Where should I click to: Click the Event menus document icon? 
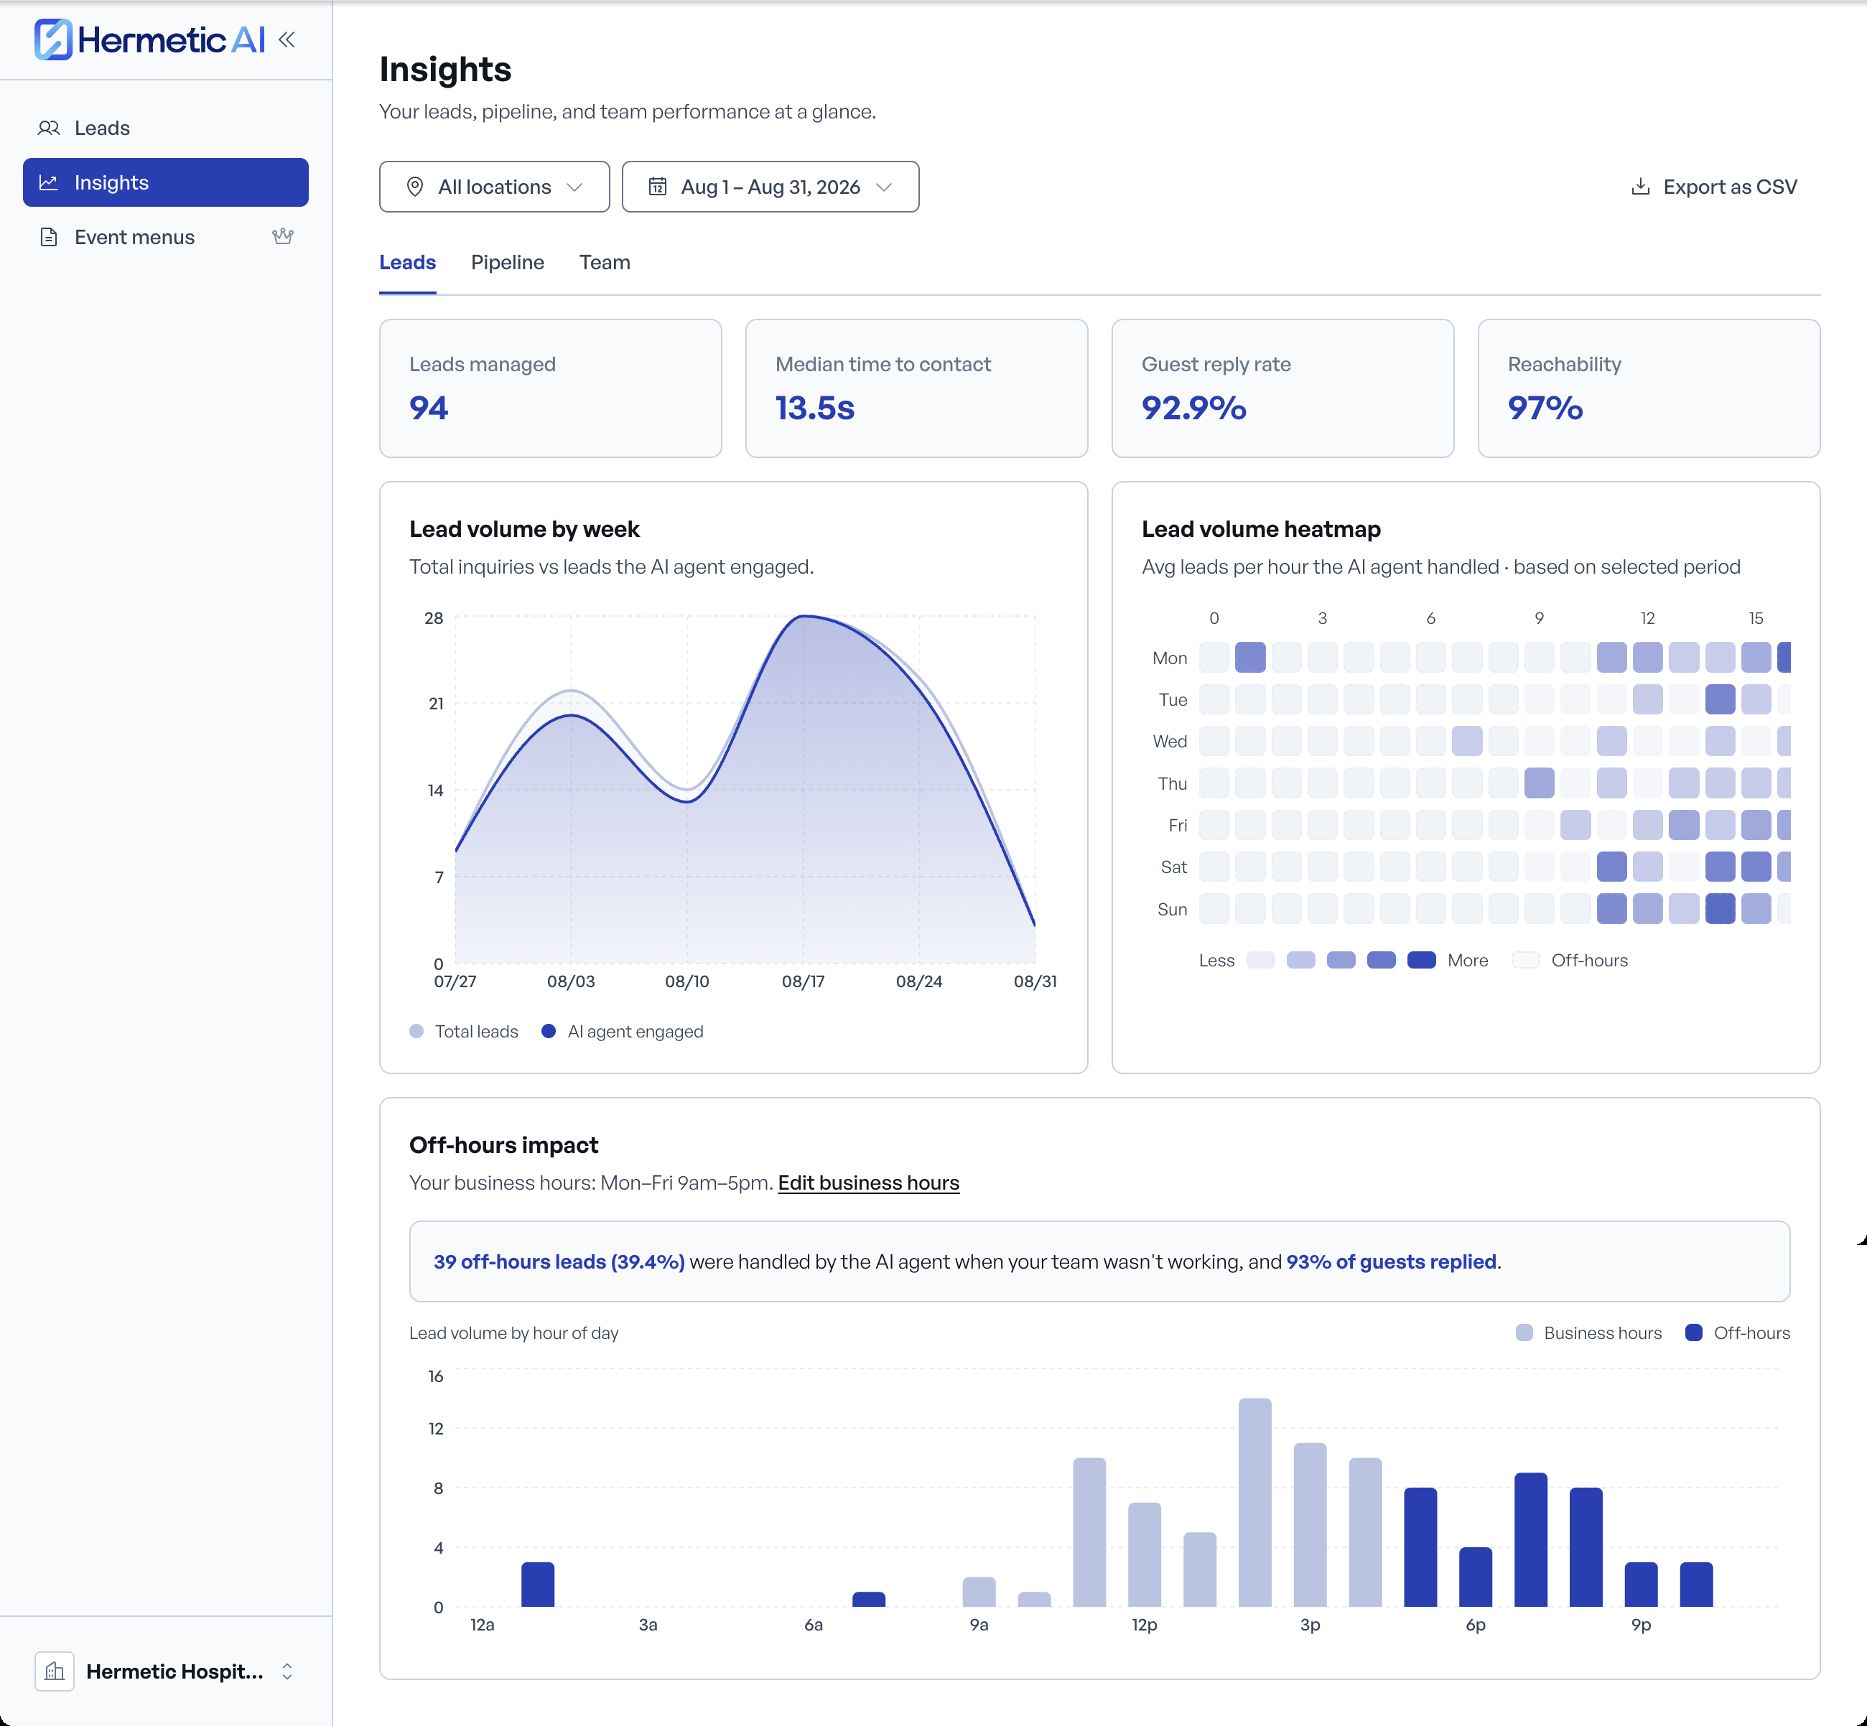pyautogui.click(x=49, y=237)
